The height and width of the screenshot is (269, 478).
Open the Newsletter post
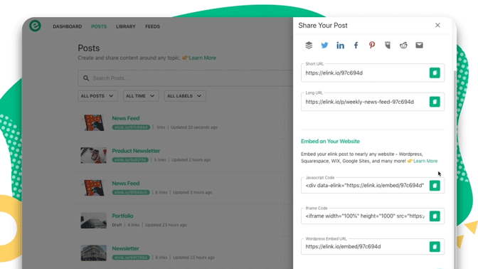coord(125,248)
